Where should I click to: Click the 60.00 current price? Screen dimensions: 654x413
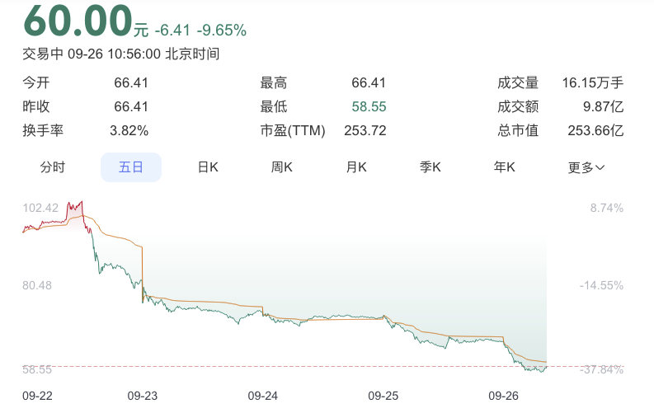click(x=78, y=22)
